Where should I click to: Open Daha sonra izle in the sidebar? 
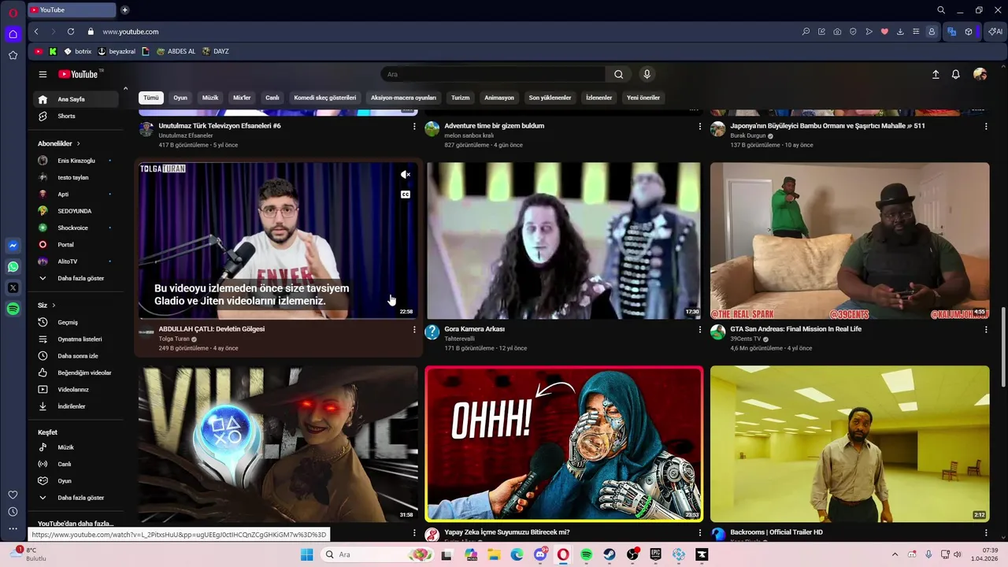(x=76, y=356)
